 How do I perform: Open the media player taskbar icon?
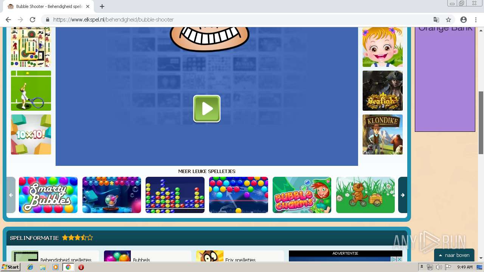click(56, 267)
